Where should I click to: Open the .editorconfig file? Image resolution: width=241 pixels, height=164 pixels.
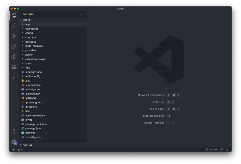tap(53, 76)
